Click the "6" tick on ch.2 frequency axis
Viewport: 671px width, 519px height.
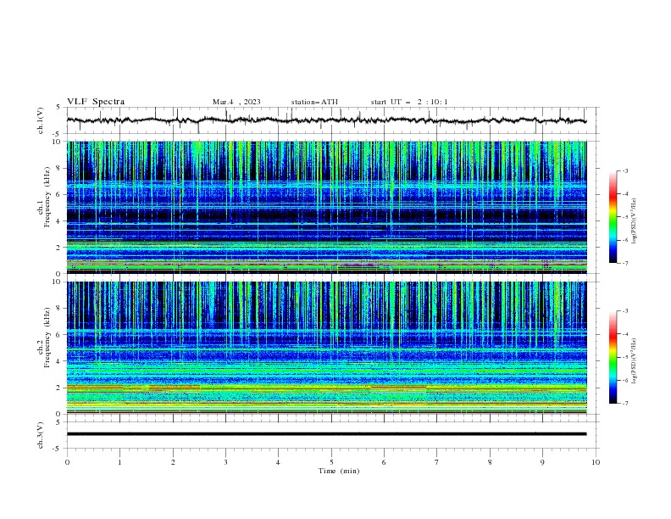pyautogui.click(x=59, y=334)
